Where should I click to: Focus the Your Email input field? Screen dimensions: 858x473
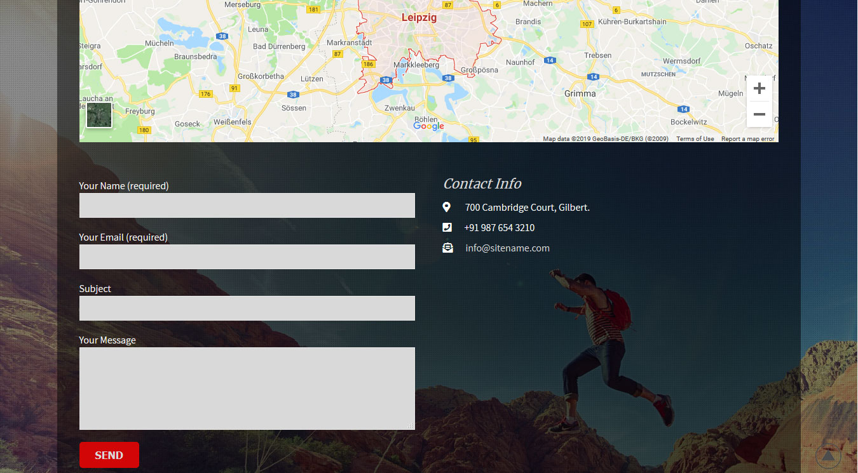tap(247, 256)
